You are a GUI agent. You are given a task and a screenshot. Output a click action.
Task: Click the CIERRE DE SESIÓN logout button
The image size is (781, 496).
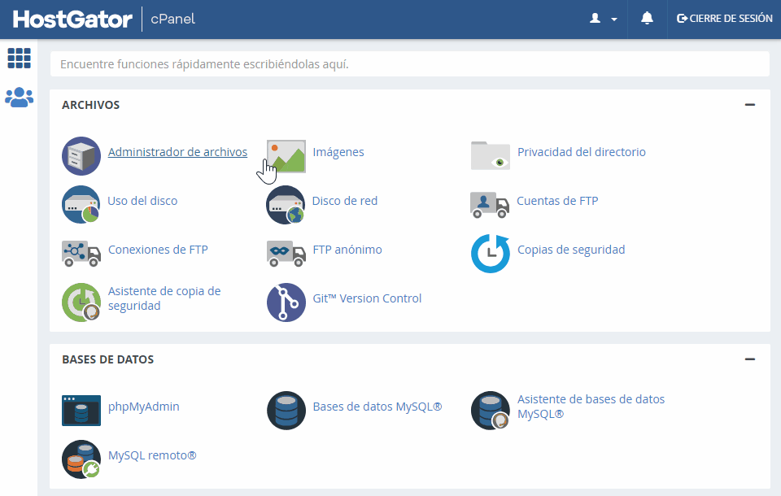(x=724, y=19)
